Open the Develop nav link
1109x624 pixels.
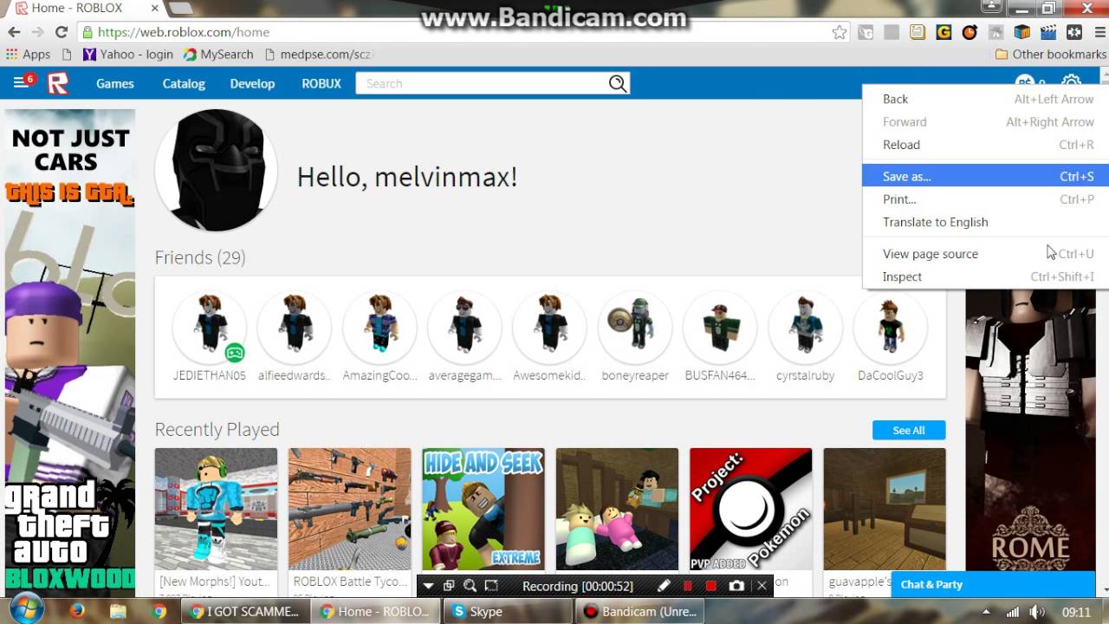point(252,83)
